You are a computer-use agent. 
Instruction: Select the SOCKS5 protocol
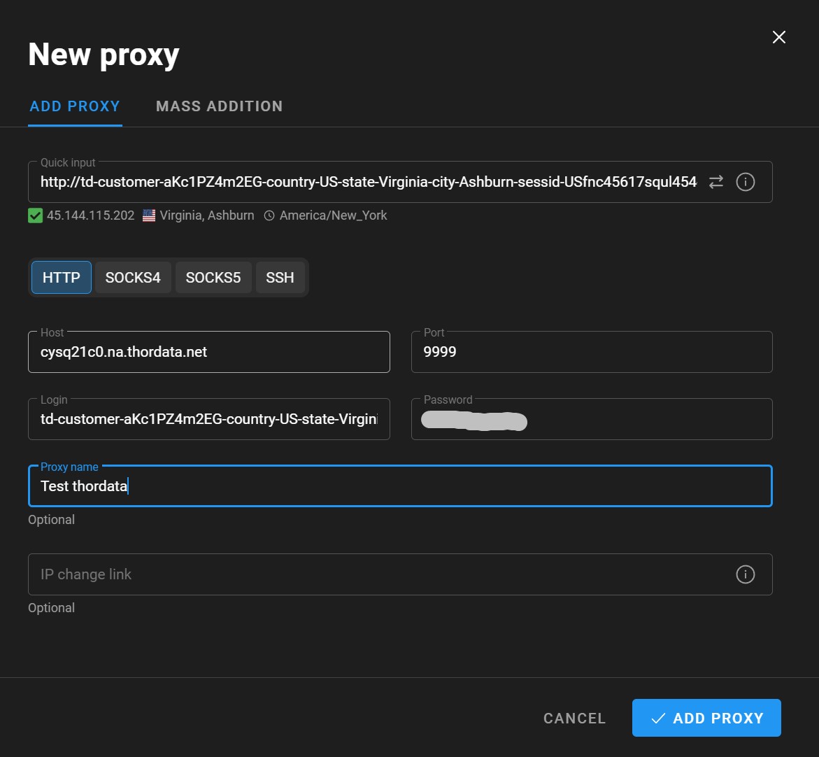[x=213, y=278]
